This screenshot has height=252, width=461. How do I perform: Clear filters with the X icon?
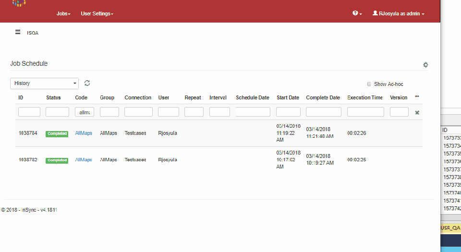(x=417, y=112)
